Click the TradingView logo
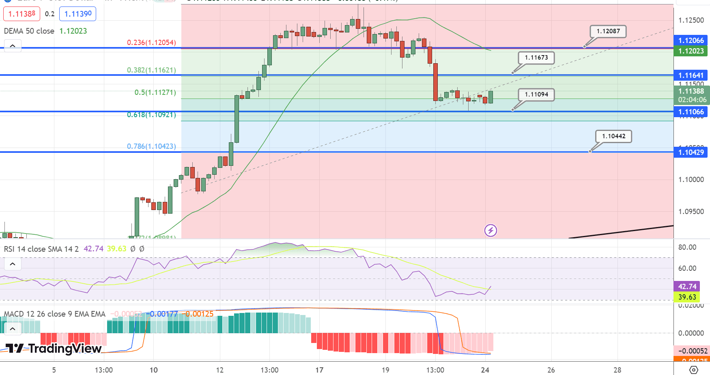The width and height of the screenshot is (710, 375). (54, 348)
